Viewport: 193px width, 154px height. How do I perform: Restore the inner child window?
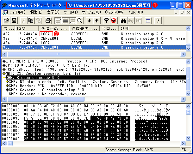point(182,12)
